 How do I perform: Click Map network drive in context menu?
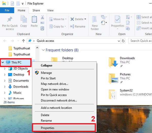tap(54, 84)
